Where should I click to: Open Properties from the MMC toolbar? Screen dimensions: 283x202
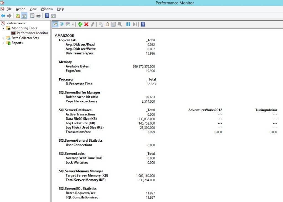[x=32, y=16]
